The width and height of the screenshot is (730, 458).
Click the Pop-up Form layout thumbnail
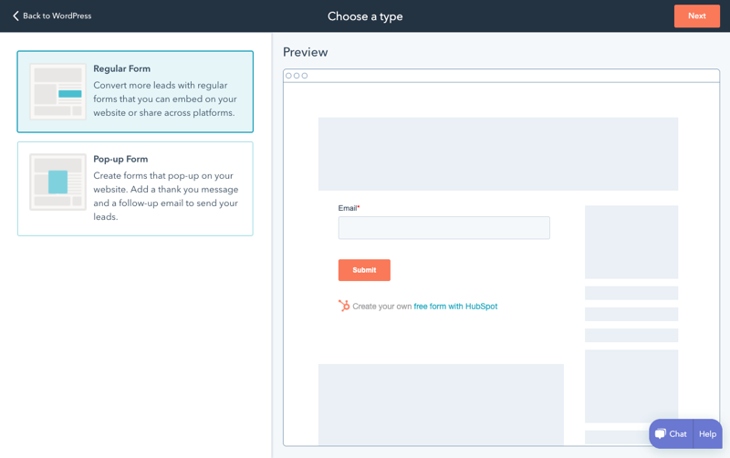click(57, 182)
